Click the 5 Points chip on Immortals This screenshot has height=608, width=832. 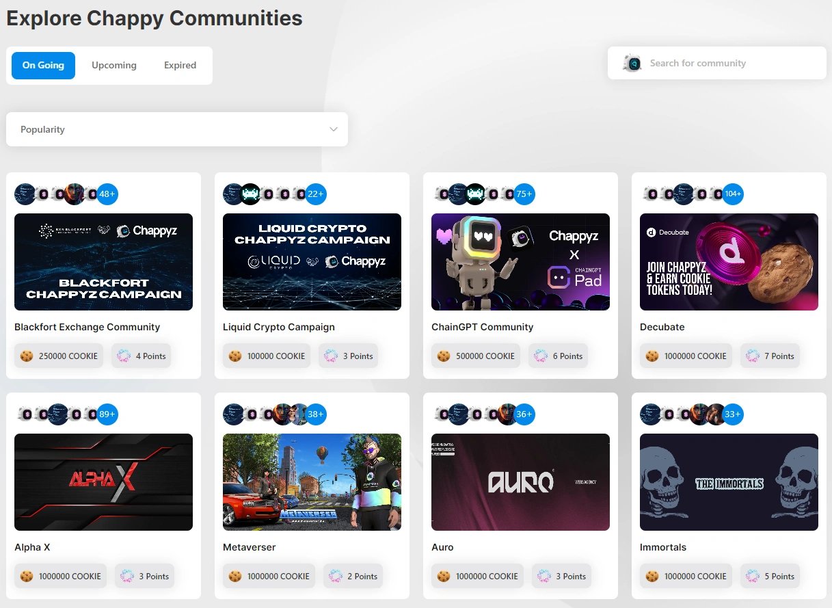[x=770, y=576]
